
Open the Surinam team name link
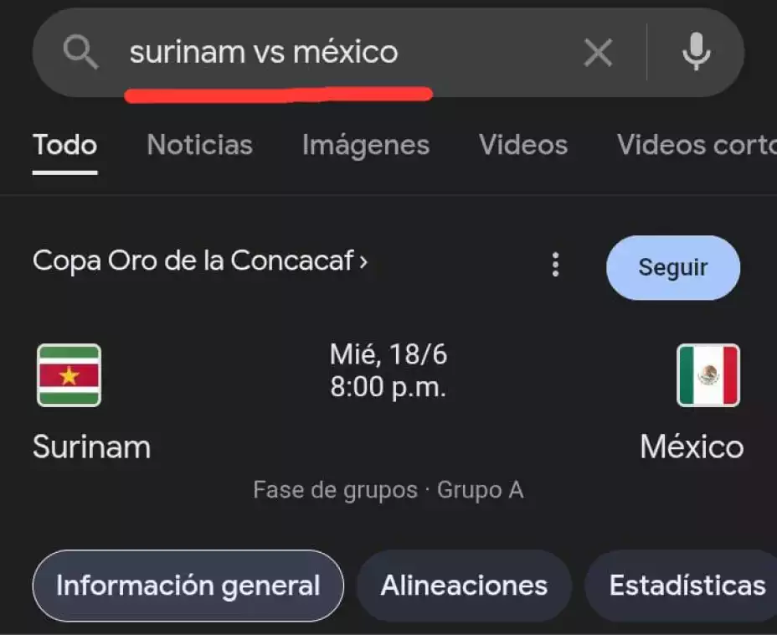coord(92,447)
